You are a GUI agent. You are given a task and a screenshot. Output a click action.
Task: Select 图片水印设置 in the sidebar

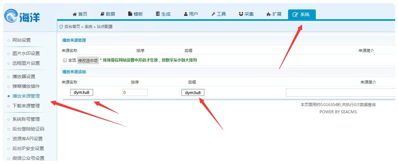26,53
